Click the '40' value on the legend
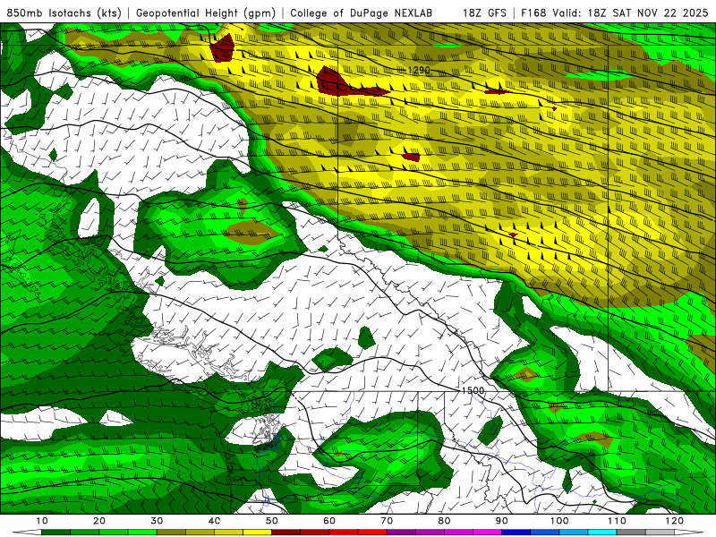The image size is (716, 537). point(214,521)
